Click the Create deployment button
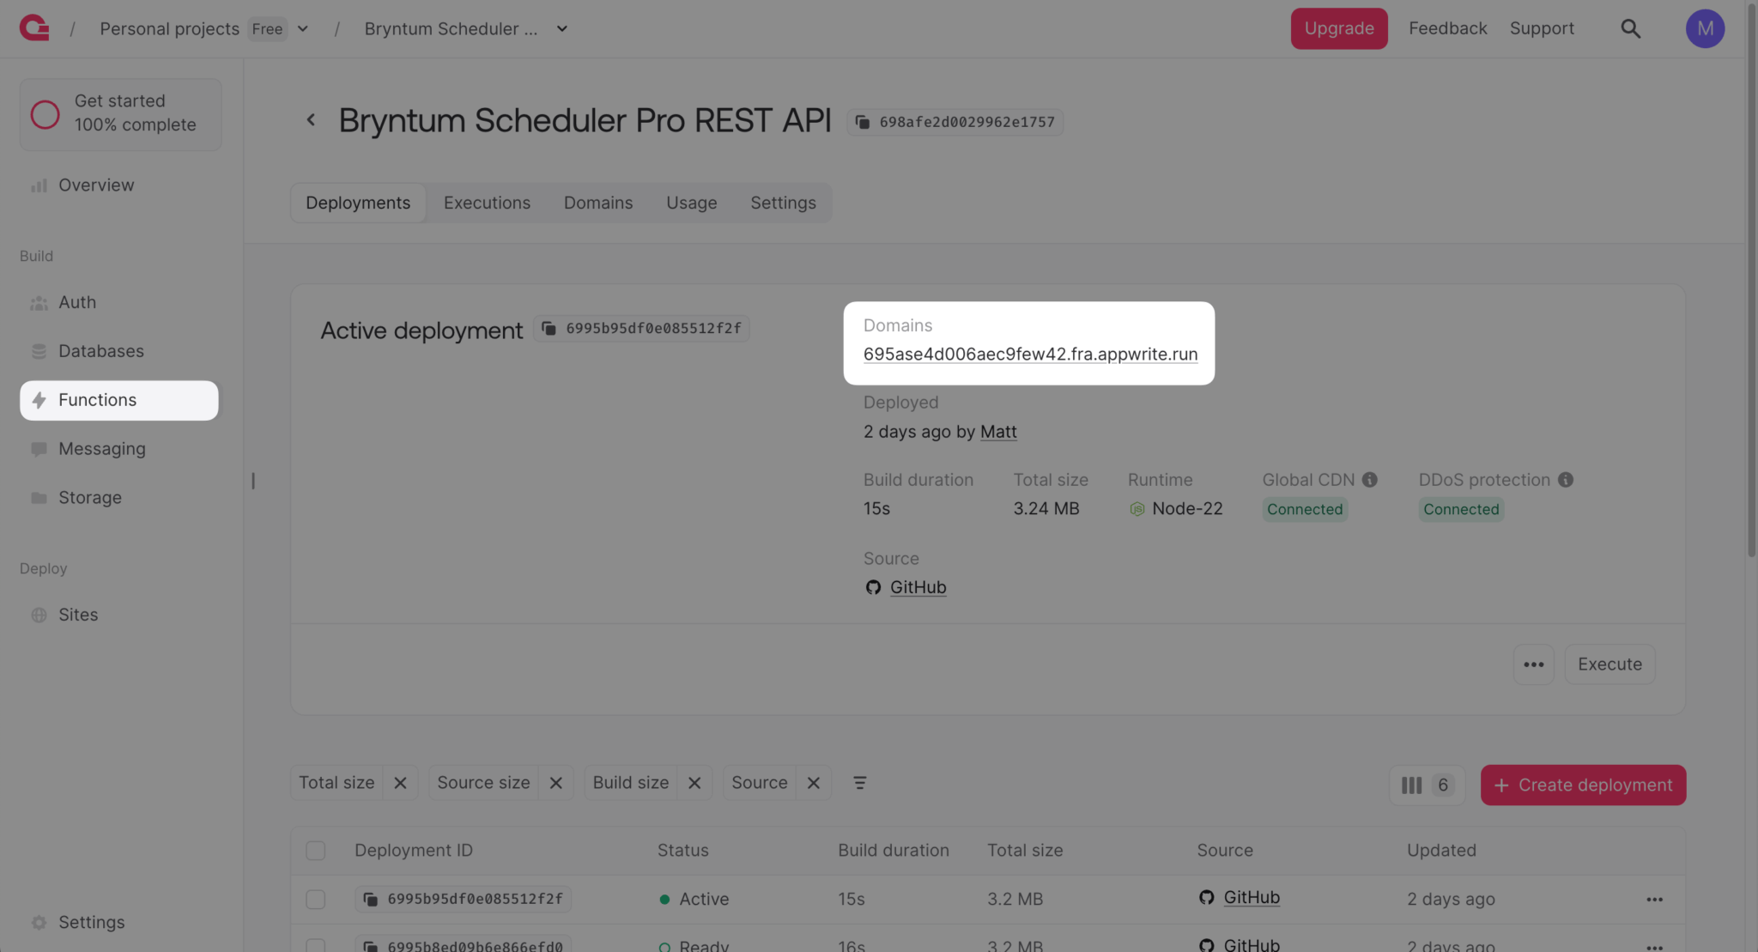Viewport: 1758px width, 952px height. tap(1583, 785)
